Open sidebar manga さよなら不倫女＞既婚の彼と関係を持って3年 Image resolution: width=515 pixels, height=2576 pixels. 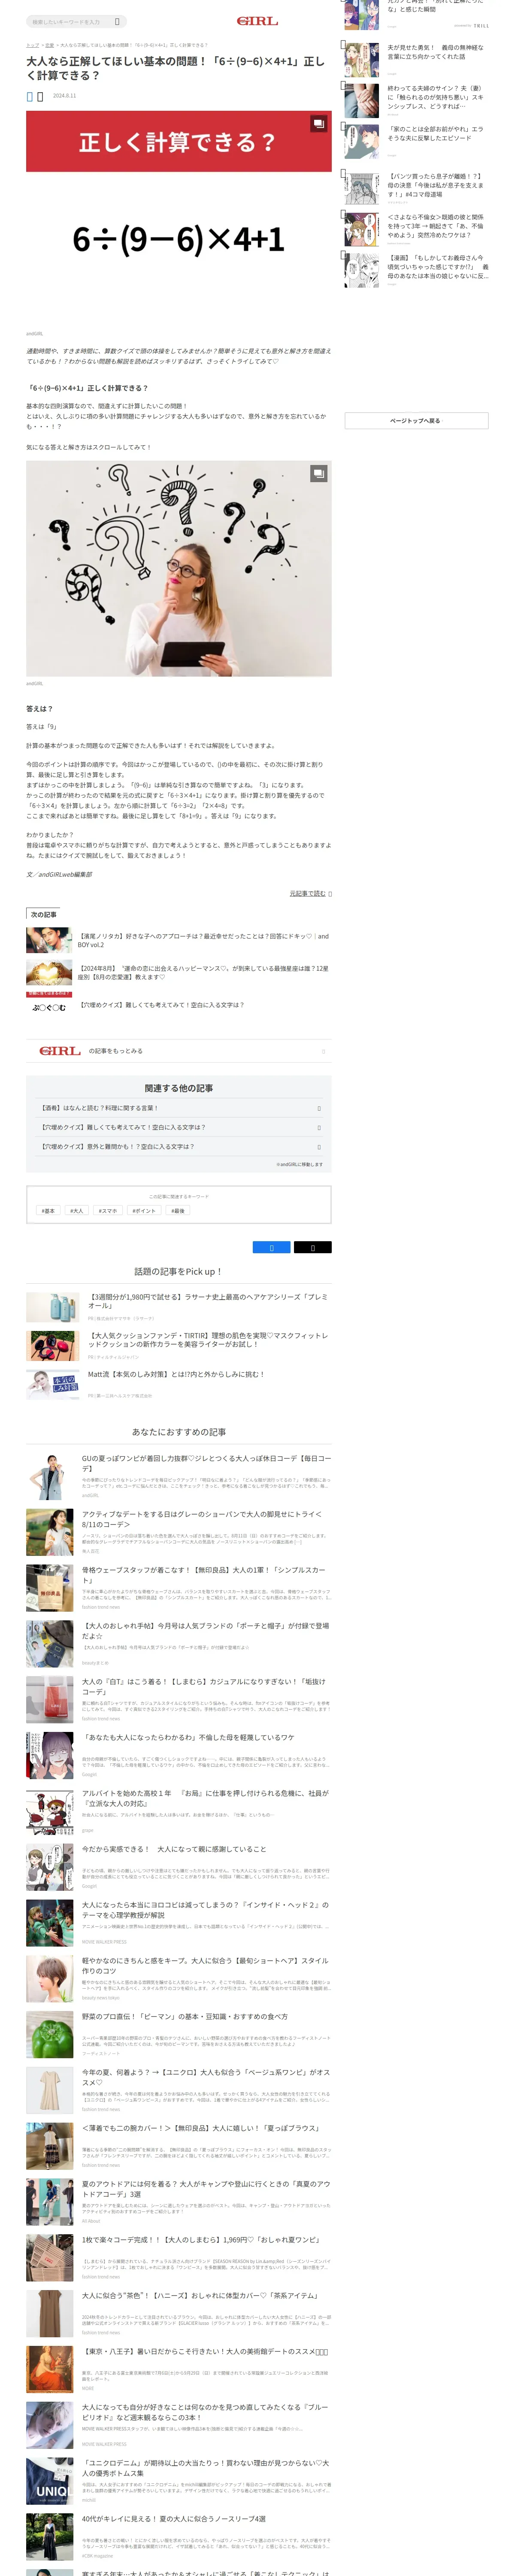437,226
